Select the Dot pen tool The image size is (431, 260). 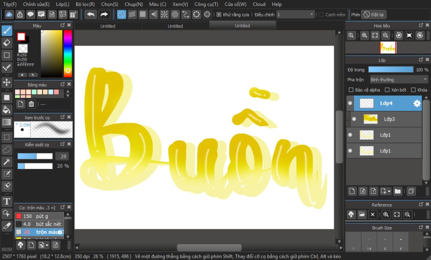click(7, 67)
